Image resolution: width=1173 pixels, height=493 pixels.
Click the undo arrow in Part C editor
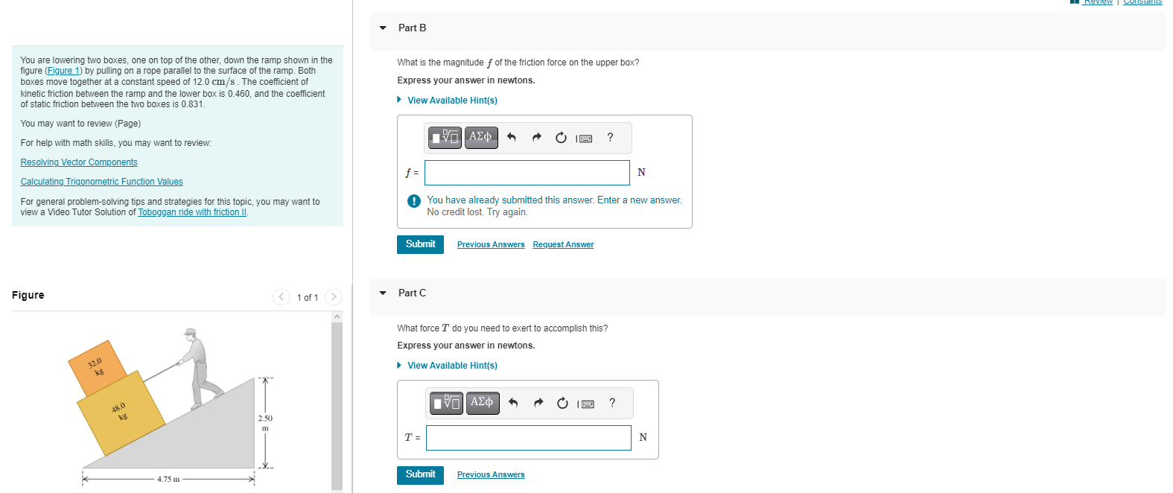[513, 402]
